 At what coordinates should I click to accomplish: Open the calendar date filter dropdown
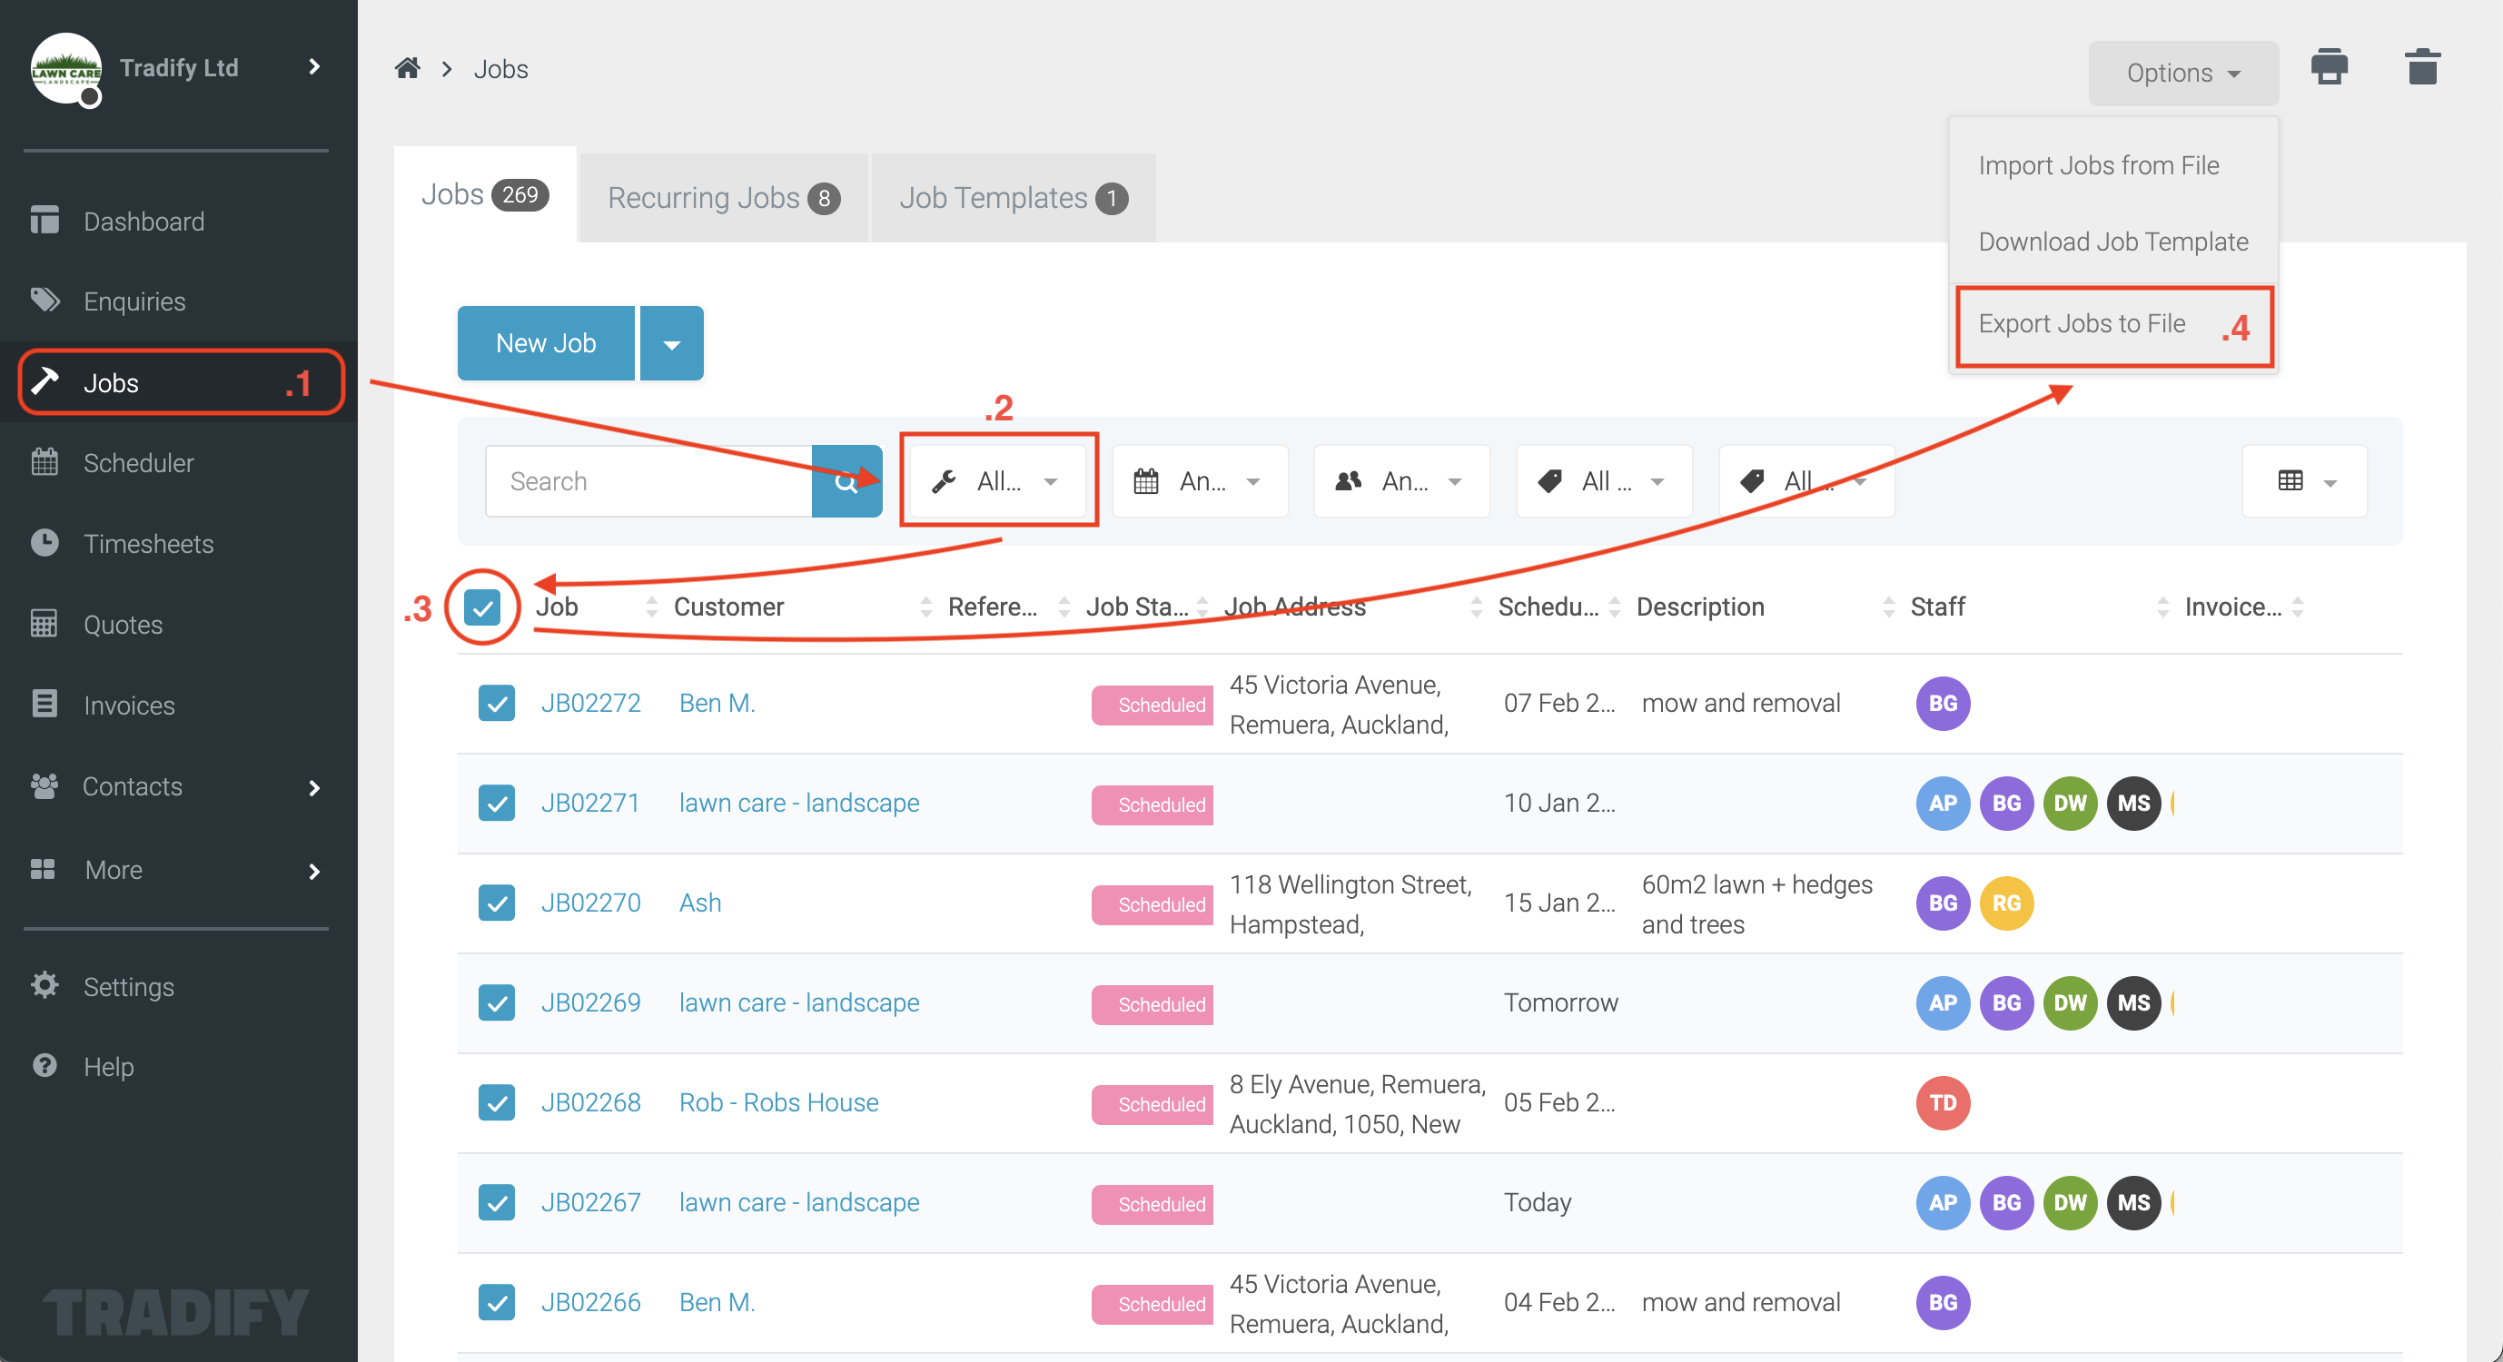(1199, 481)
